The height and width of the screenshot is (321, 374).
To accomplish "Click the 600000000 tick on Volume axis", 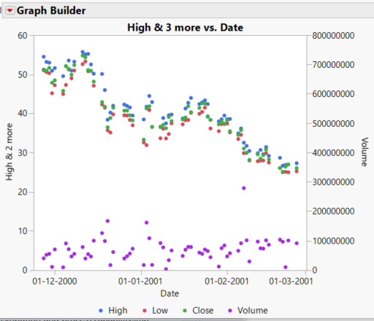I will (333, 94).
